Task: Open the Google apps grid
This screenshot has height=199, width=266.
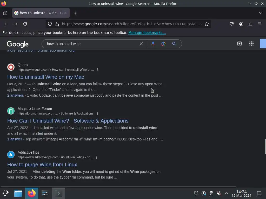Action: point(251,44)
